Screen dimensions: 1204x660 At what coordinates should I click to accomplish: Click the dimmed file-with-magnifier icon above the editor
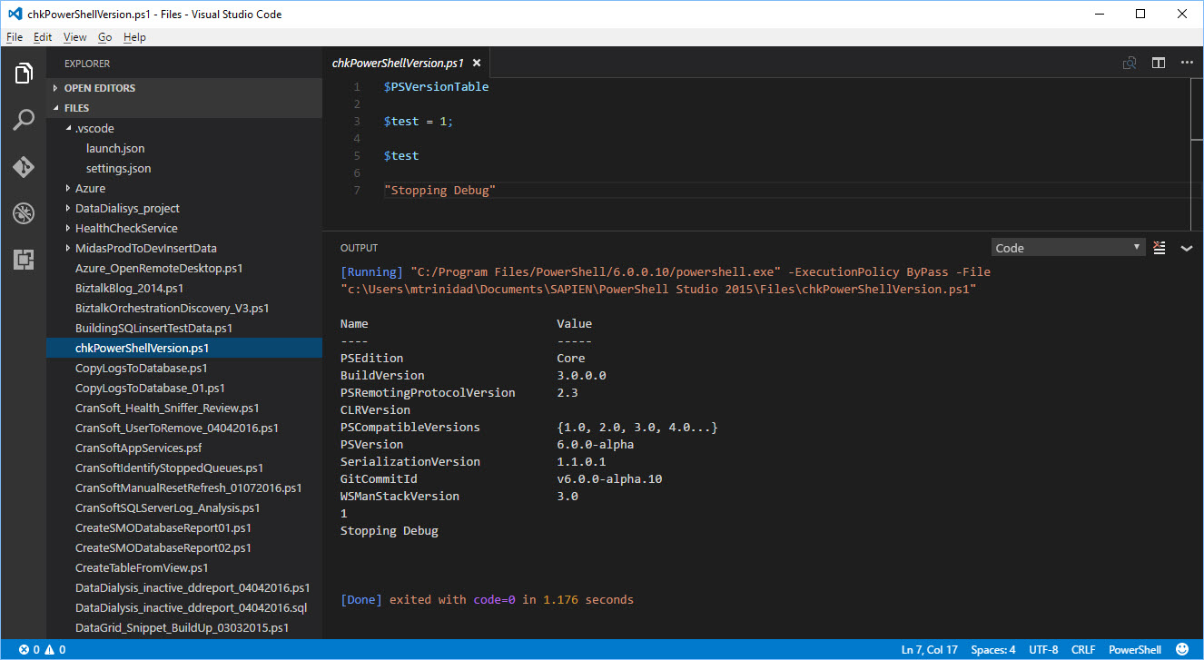(x=1130, y=63)
